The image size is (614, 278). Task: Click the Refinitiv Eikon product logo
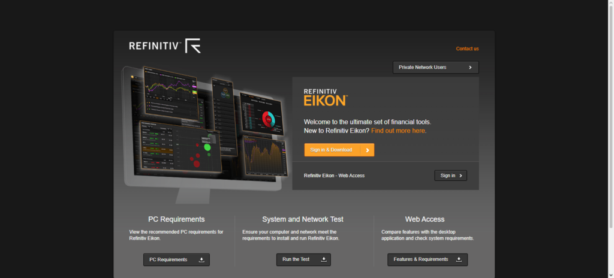tap(326, 97)
